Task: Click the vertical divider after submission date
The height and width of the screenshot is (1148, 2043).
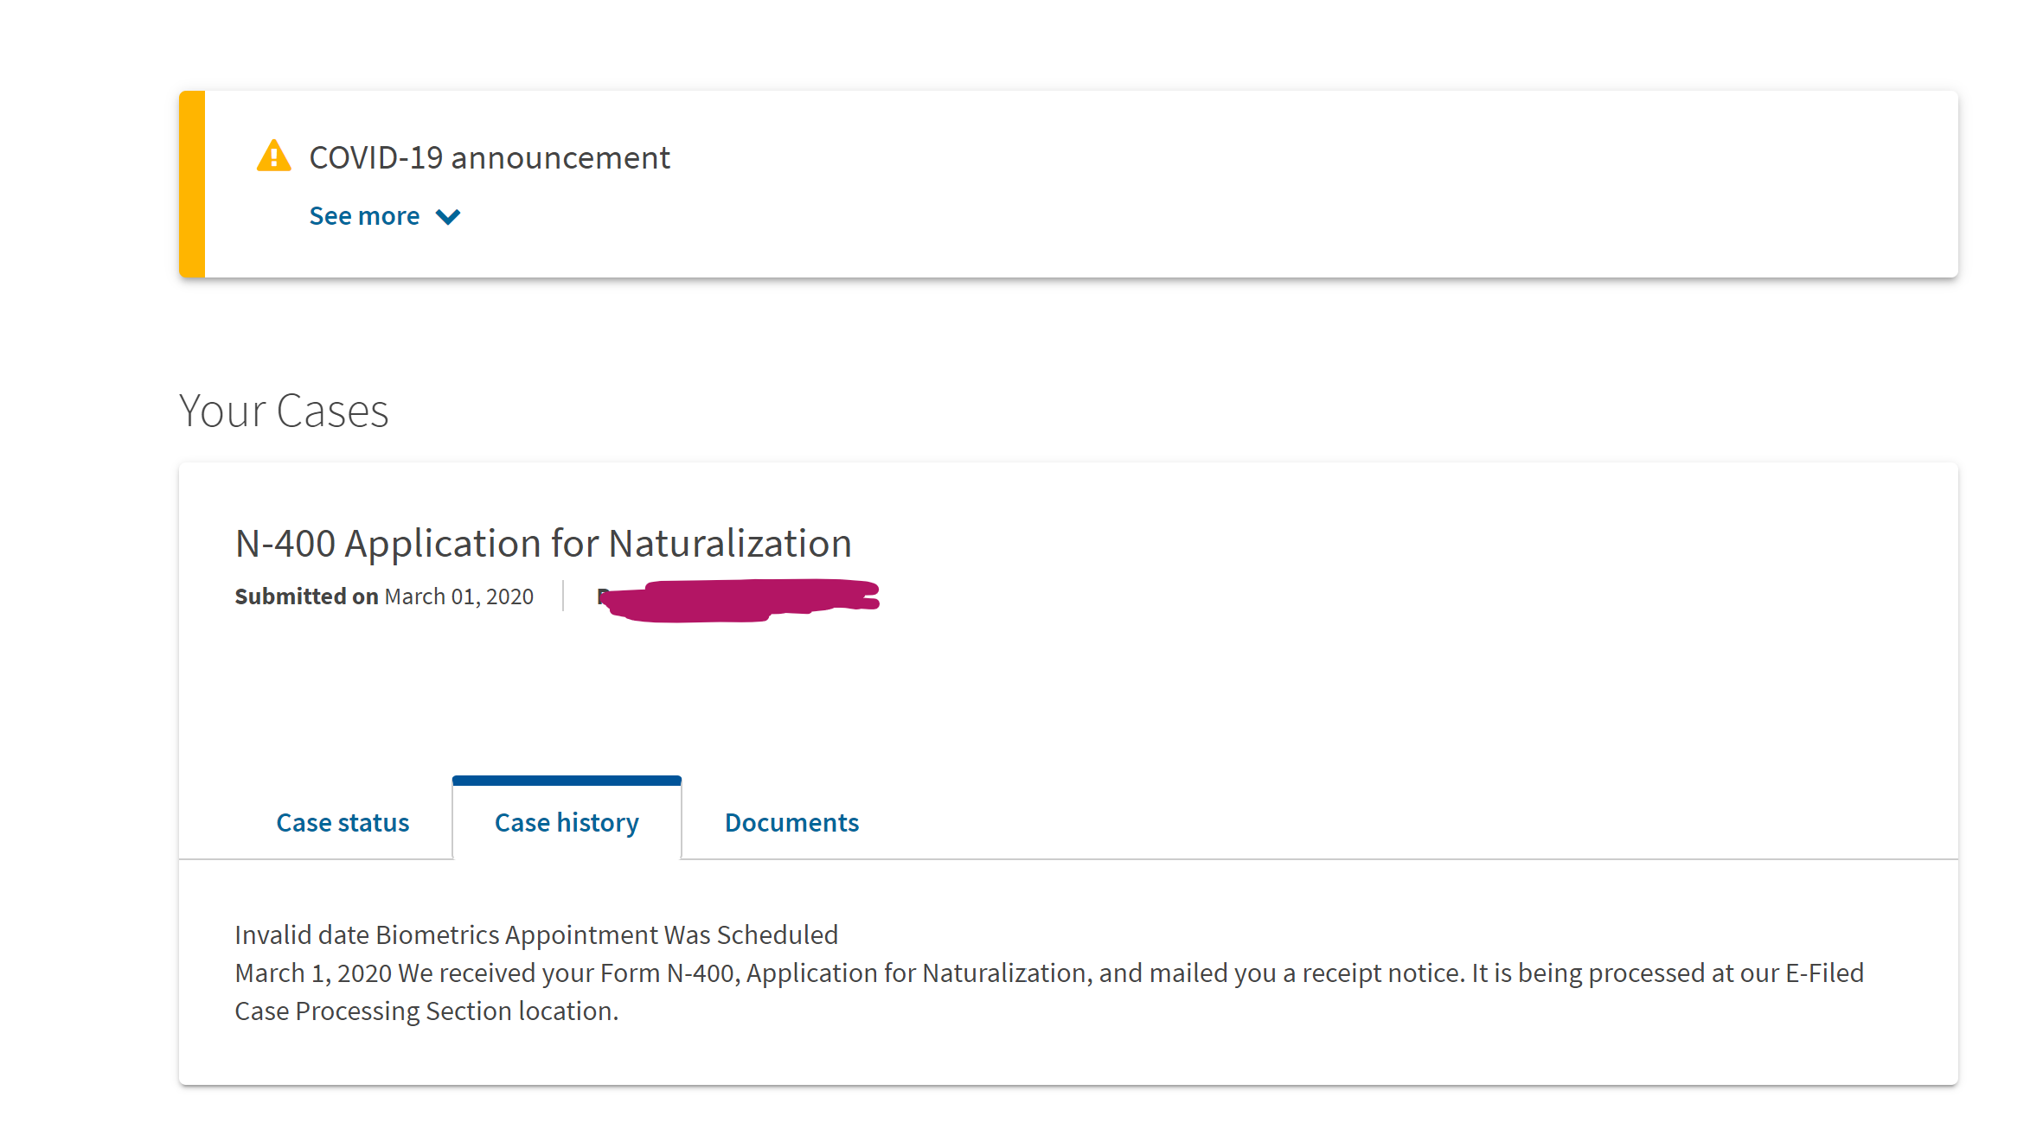Action: [563, 596]
